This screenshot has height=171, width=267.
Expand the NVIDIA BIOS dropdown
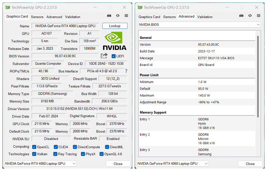coord(200,25)
